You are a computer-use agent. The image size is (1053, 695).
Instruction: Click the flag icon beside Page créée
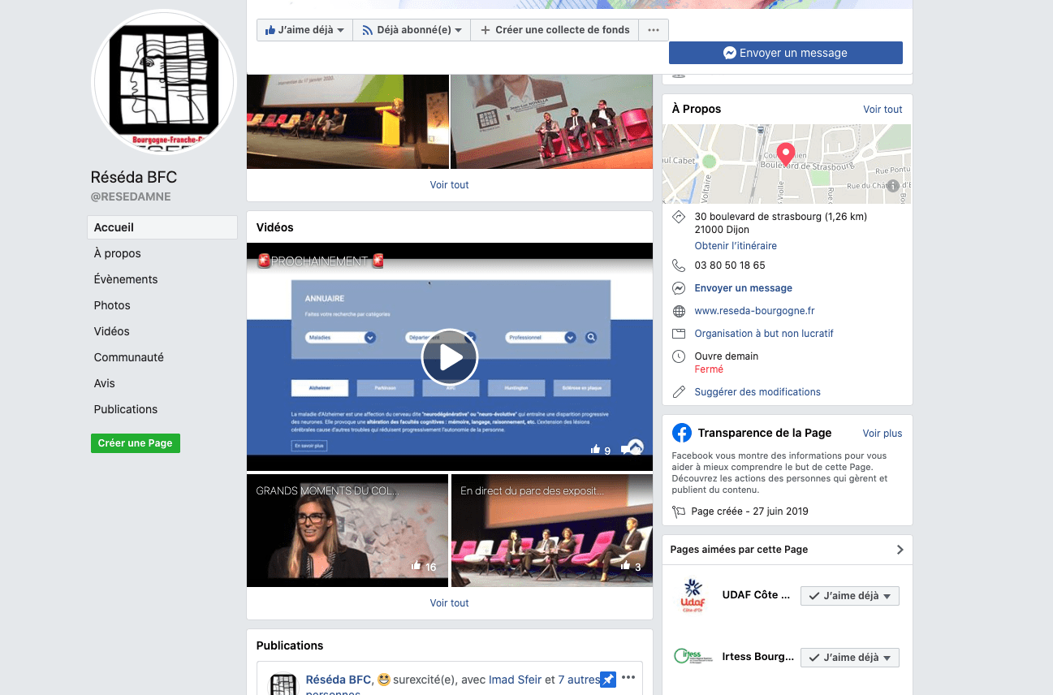(x=679, y=512)
